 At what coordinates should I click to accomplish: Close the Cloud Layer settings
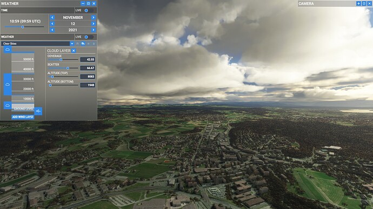click(74, 51)
